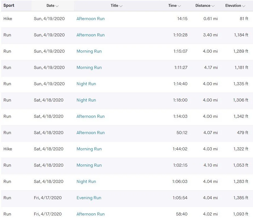Click the time value 1:11:27

(x=181, y=68)
